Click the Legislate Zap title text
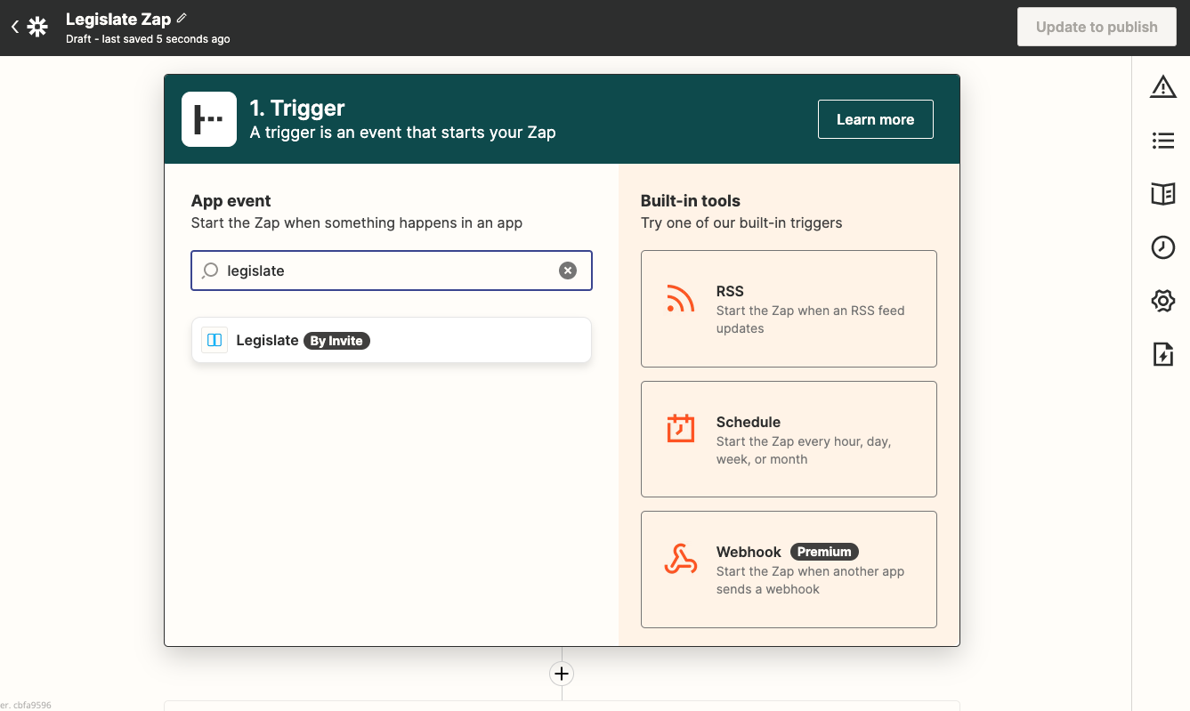Image resolution: width=1190 pixels, height=711 pixels. point(118,19)
